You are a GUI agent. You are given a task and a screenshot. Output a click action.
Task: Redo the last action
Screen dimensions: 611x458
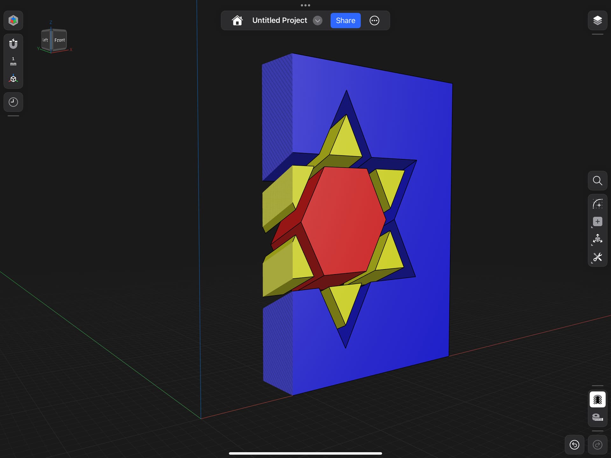[x=597, y=445]
